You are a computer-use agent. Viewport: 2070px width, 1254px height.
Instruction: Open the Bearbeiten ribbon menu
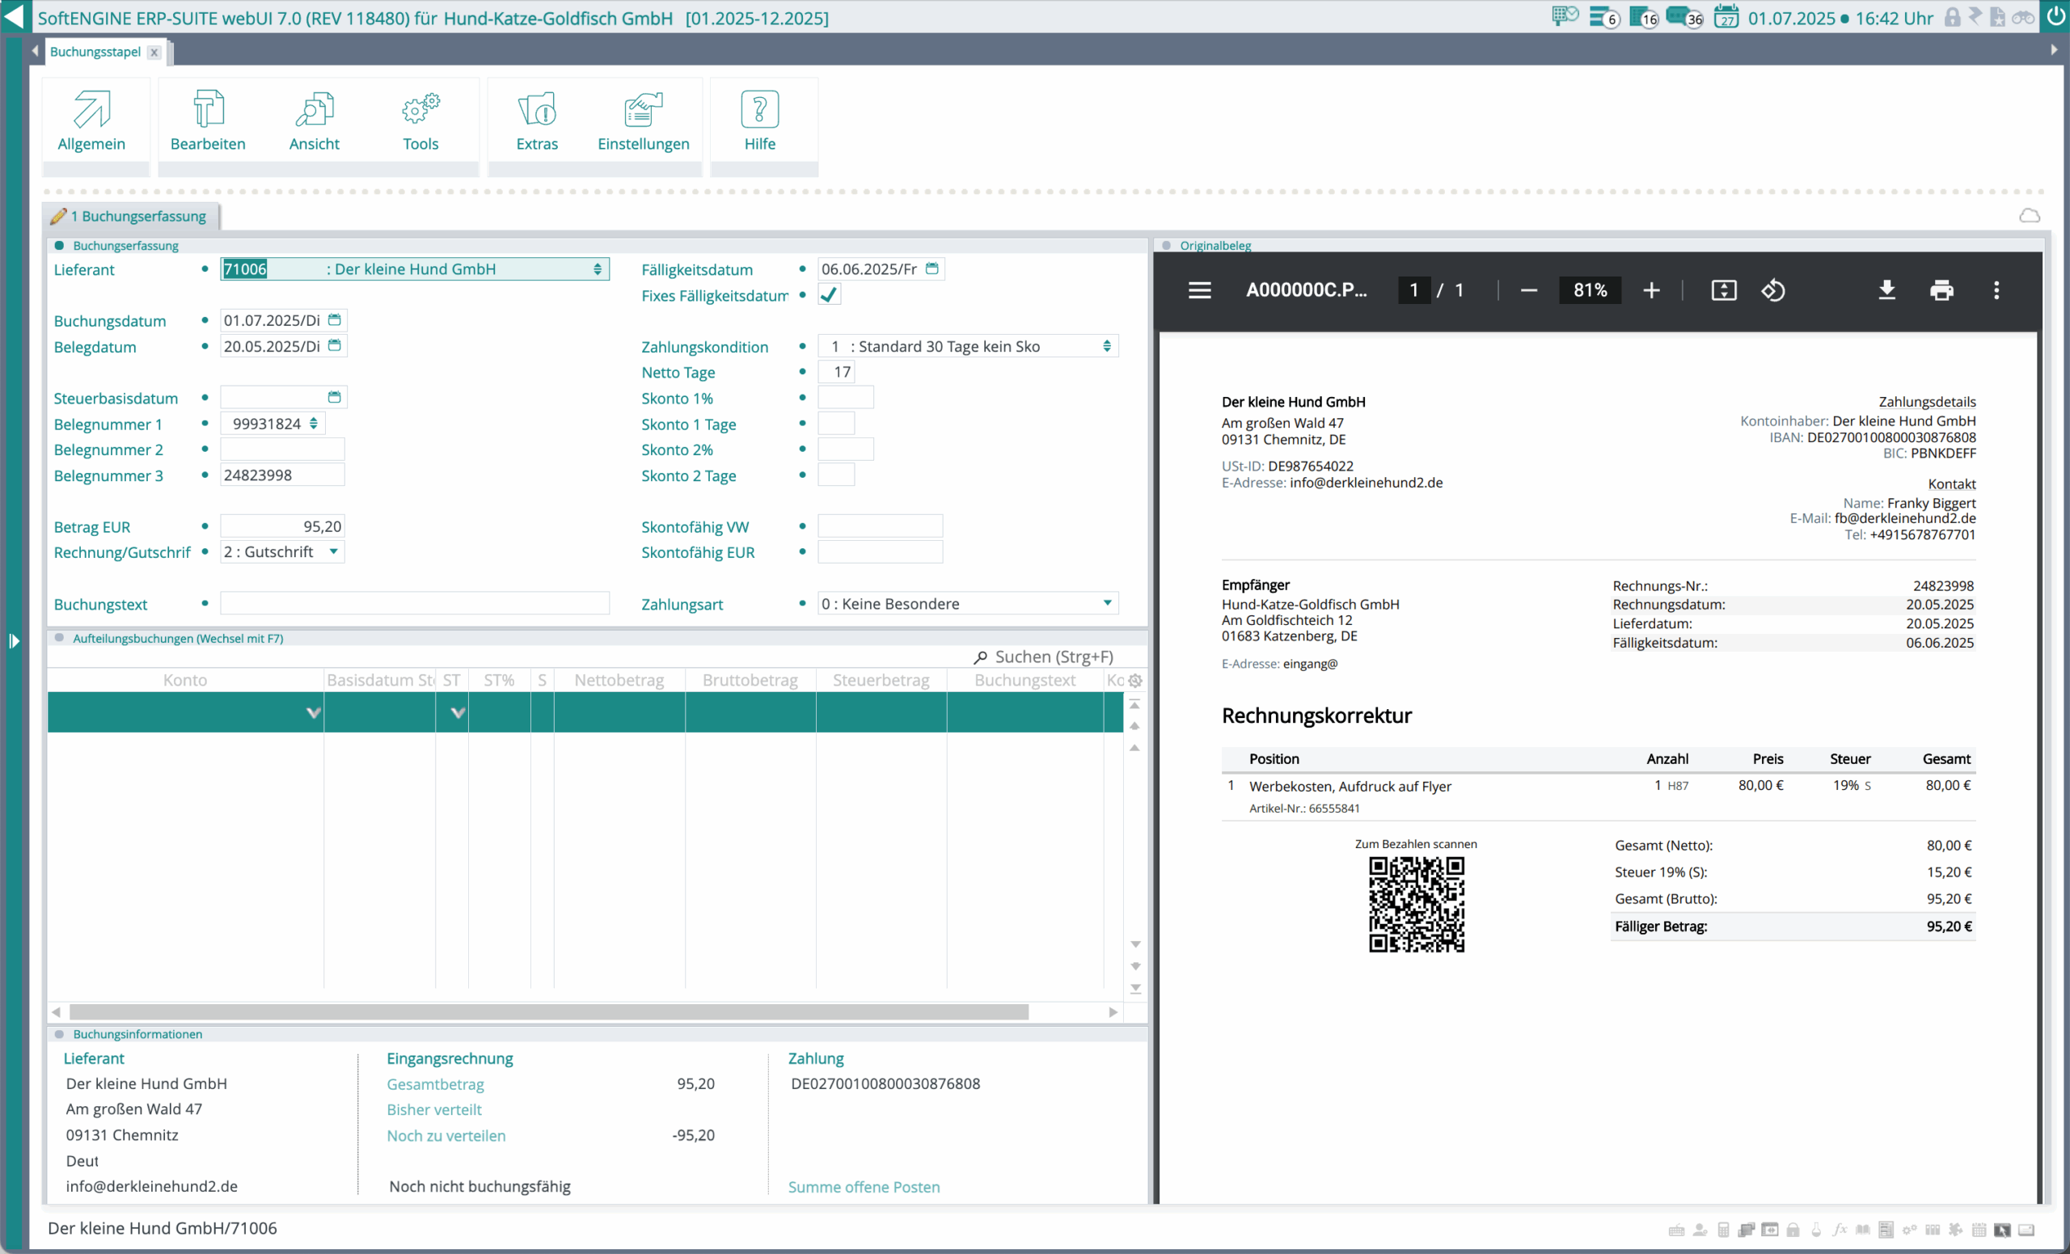pos(208,123)
